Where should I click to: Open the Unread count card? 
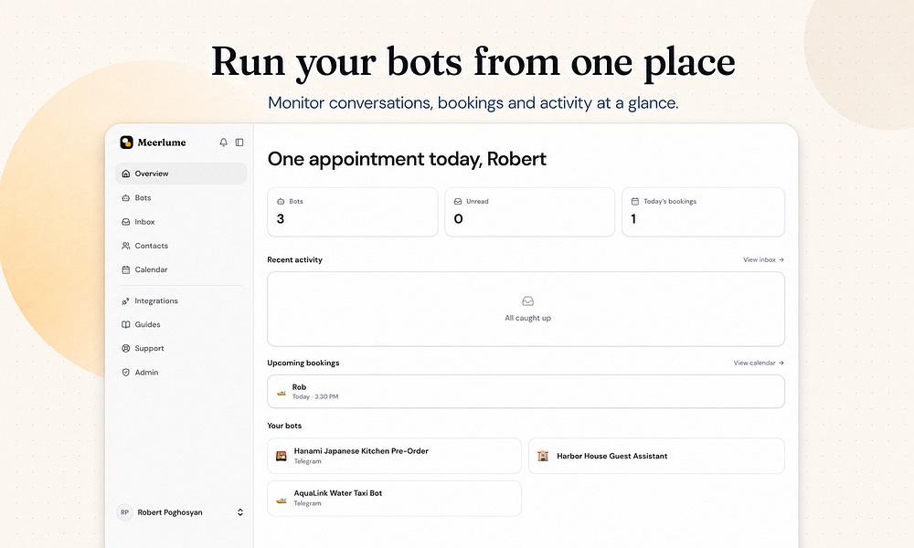pos(530,212)
